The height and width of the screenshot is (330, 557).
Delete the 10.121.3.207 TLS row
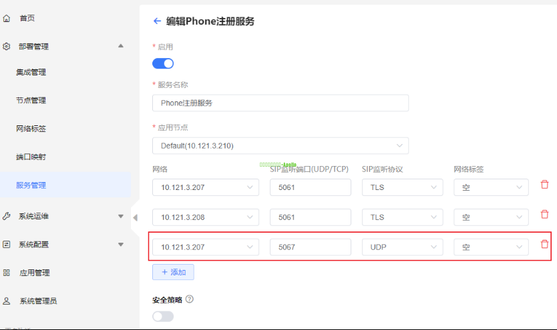coord(544,185)
